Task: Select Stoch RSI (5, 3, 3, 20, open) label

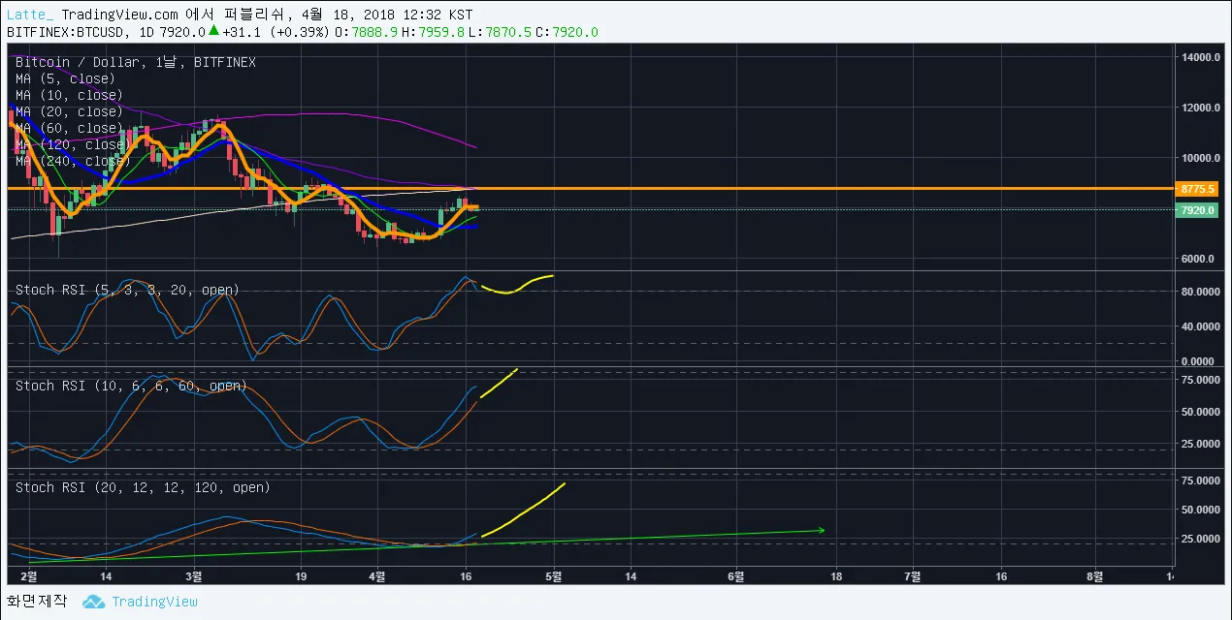Action: [x=127, y=290]
